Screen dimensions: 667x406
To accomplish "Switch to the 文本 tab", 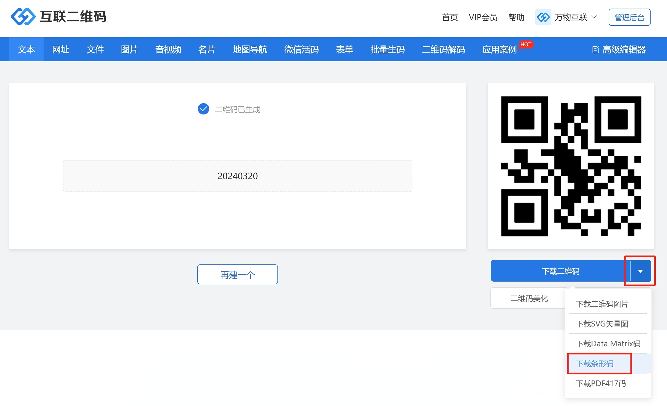I will pyautogui.click(x=26, y=49).
